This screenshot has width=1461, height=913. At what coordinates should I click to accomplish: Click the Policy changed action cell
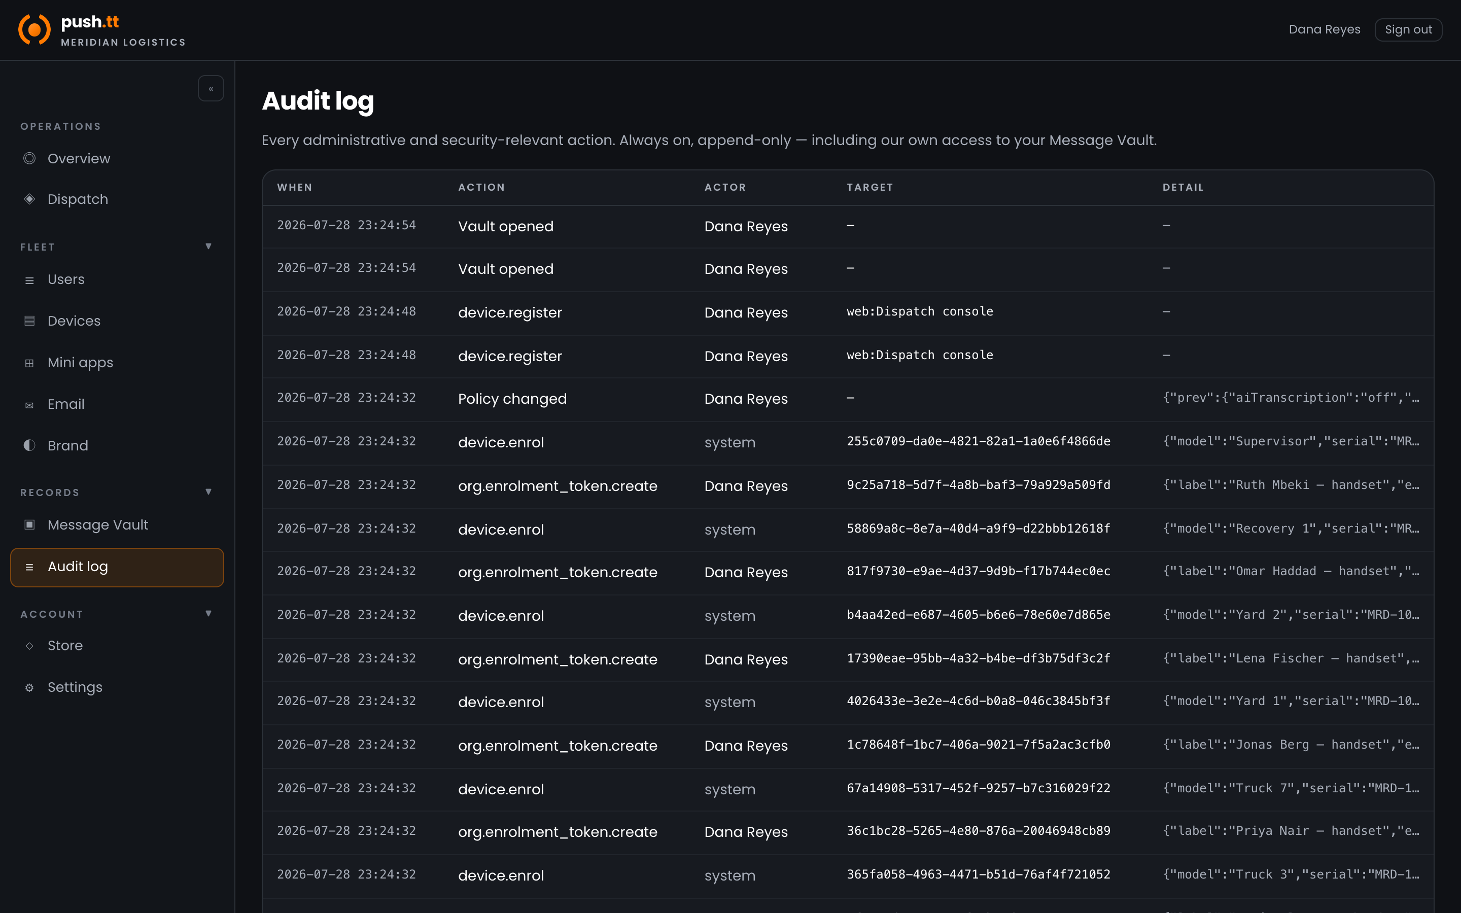pos(512,399)
